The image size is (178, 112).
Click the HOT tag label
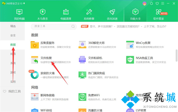85,26
